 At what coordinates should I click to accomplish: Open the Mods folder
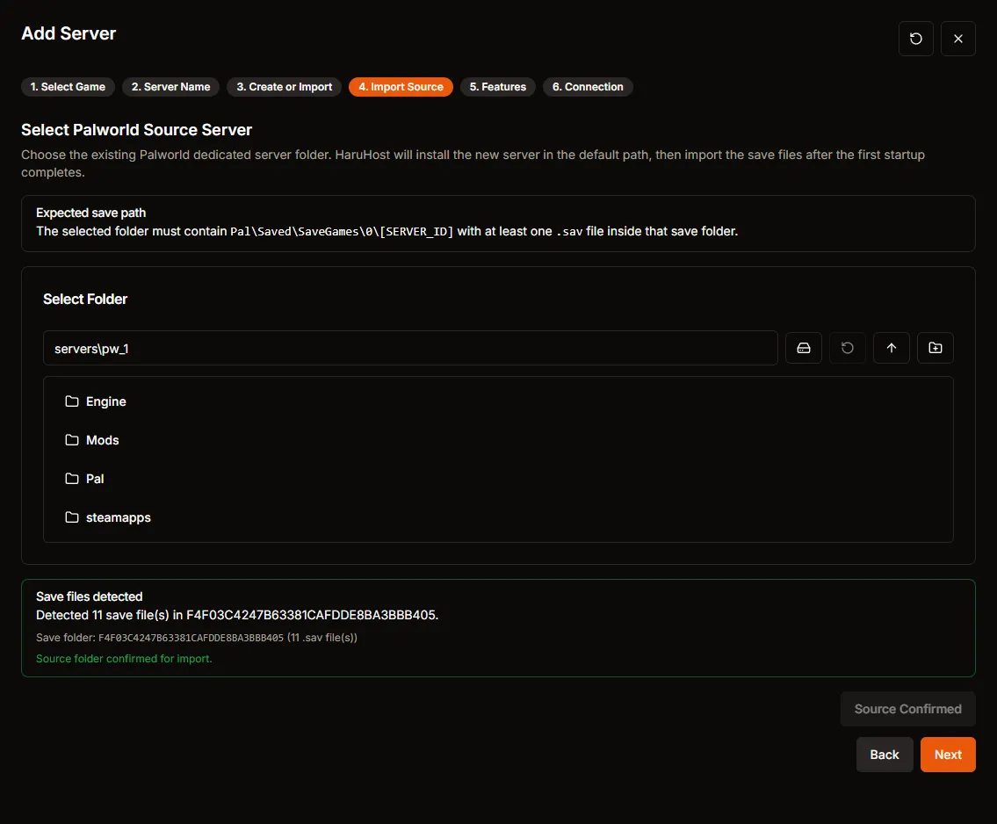pyautogui.click(x=103, y=440)
